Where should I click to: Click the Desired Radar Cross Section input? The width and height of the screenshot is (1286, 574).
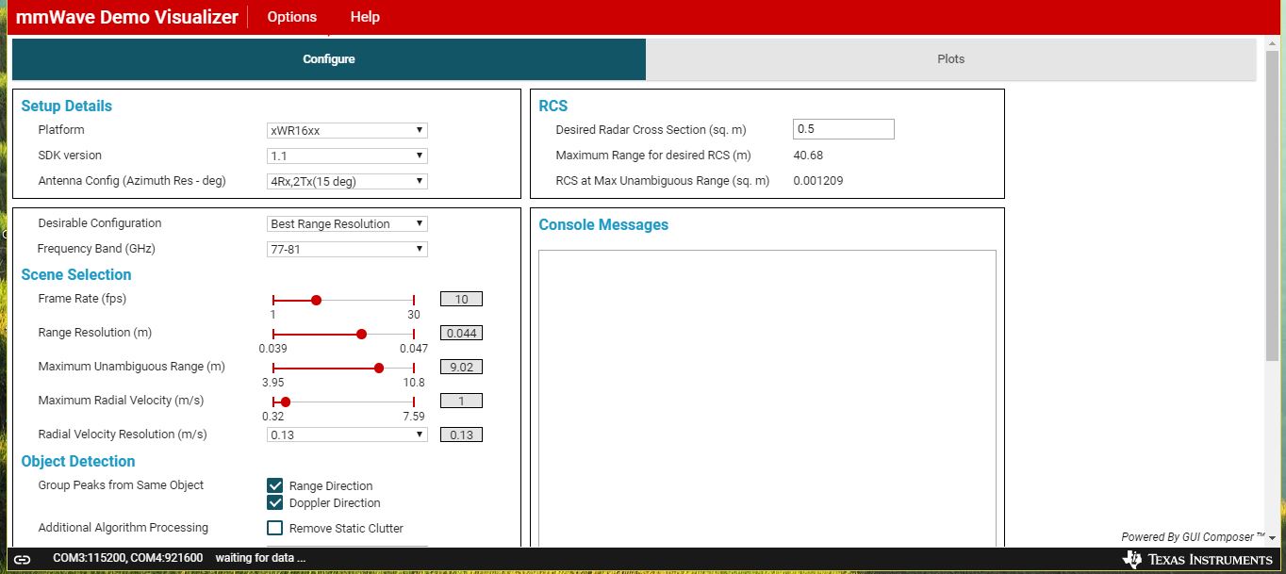[x=844, y=129]
